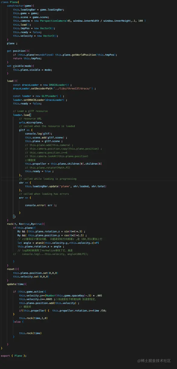Click the 'err => {' callback line

[x=25, y=198]
